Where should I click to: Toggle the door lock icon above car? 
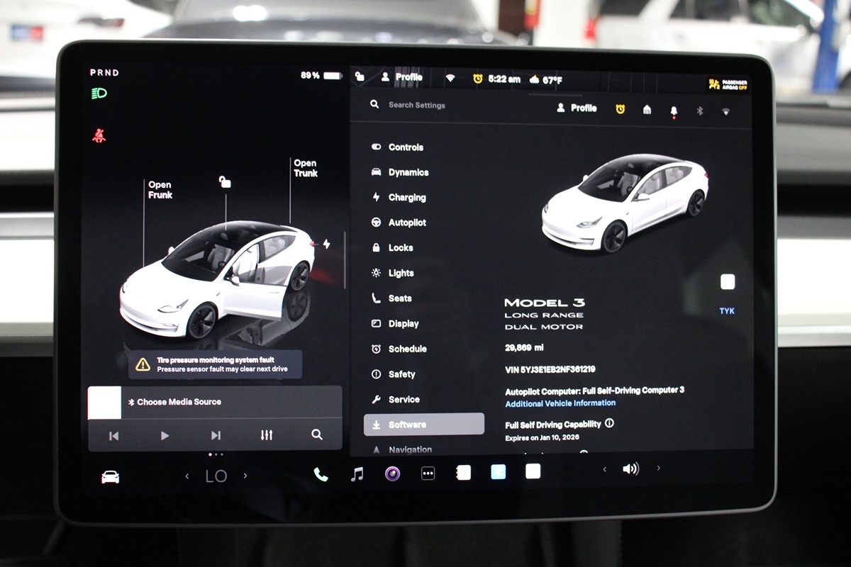click(x=225, y=182)
